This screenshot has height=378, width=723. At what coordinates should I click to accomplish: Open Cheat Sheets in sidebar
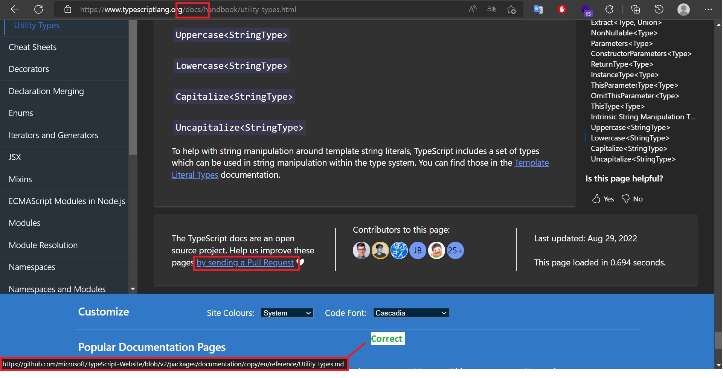[64, 47]
